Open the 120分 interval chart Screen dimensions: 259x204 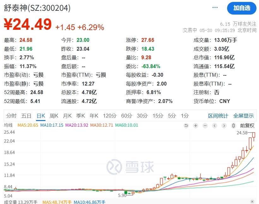(x=110, y=116)
